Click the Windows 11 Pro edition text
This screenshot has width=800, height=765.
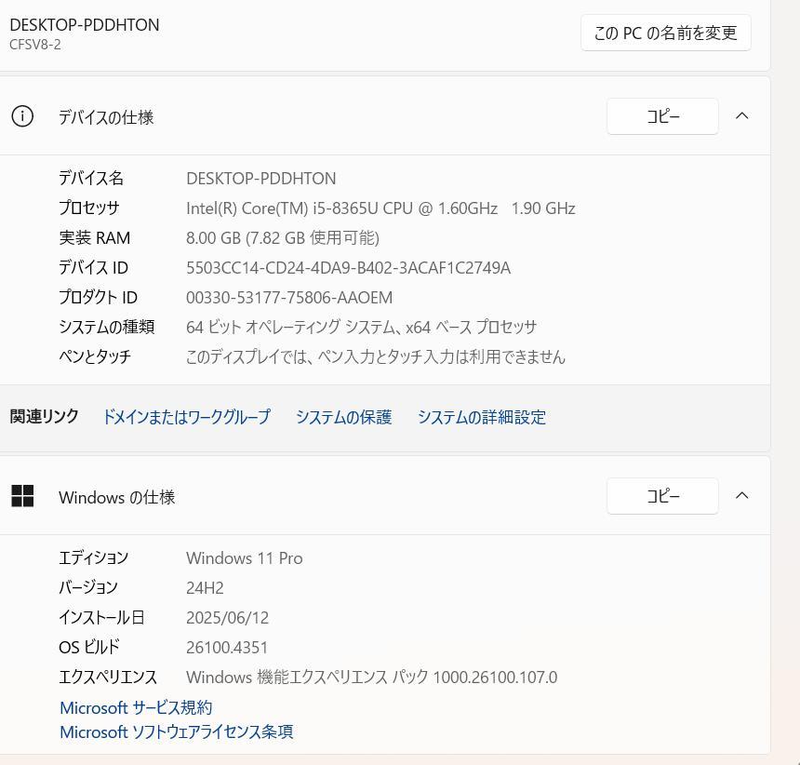pyautogui.click(x=245, y=558)
